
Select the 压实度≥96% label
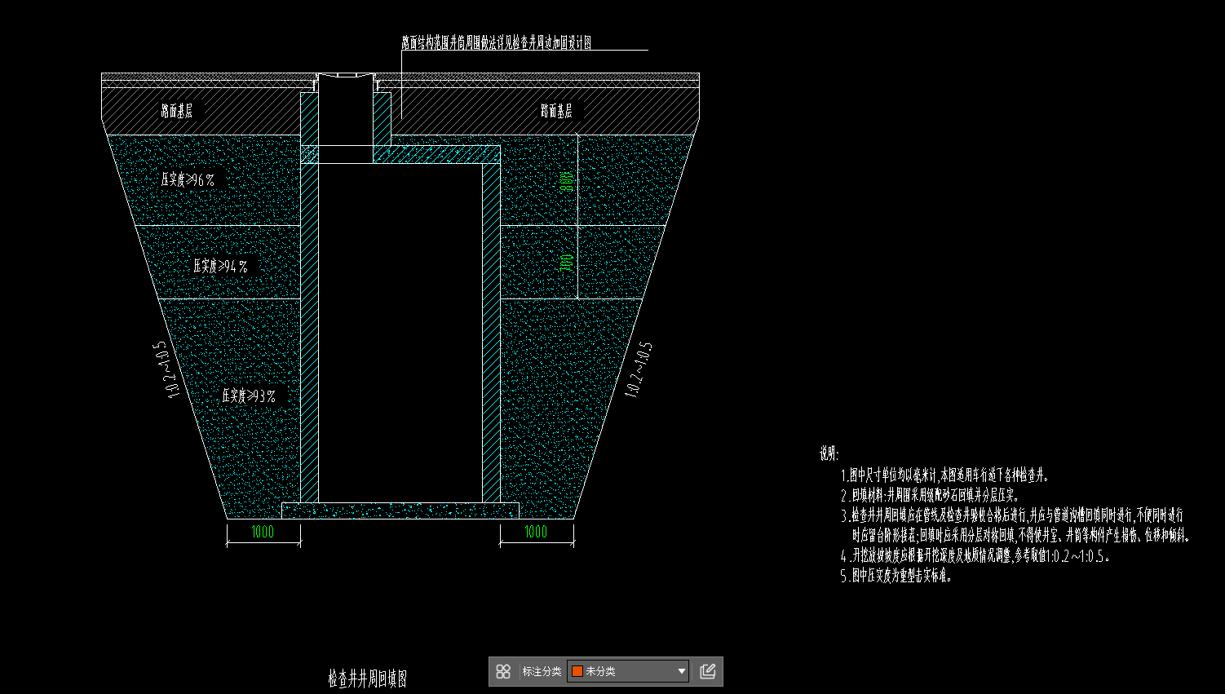pos(188,179)
